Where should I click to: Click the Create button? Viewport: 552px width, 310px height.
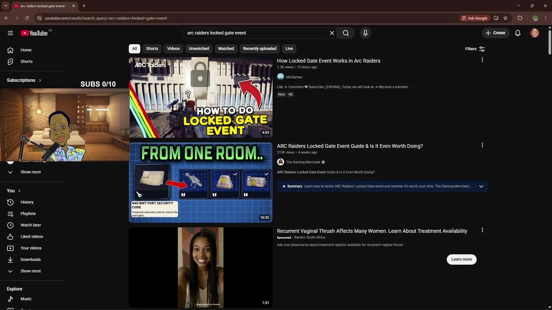coord(495,33)
